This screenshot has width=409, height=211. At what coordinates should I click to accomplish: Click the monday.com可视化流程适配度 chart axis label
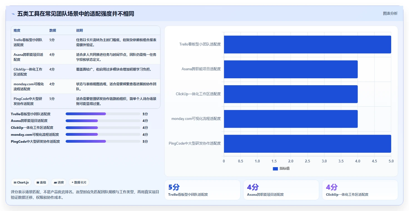coord(196,119)
